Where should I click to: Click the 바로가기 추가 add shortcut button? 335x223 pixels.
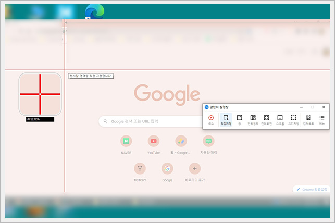[x=195, y=172]
